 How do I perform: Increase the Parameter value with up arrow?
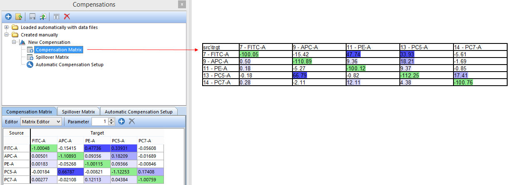click(111, 120)
